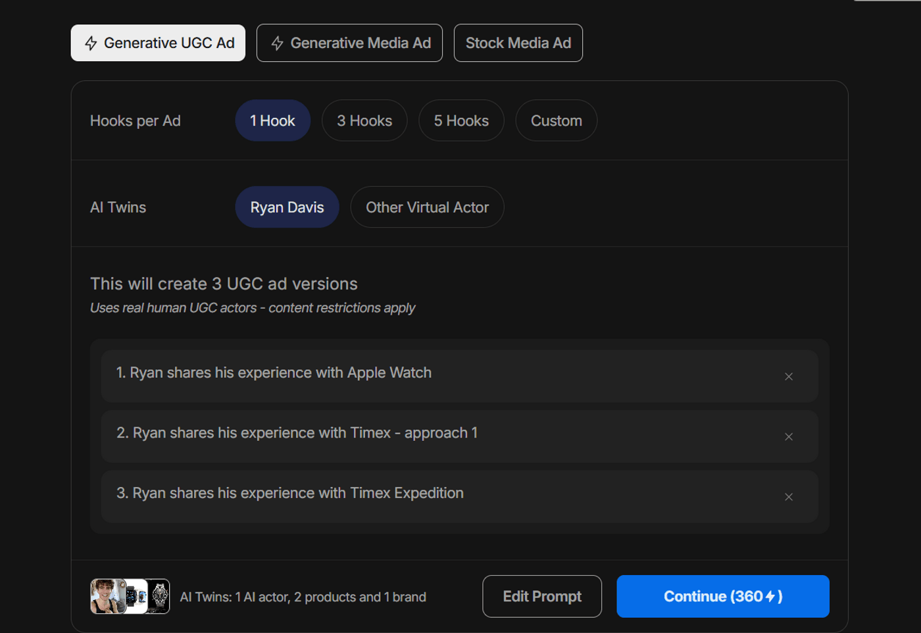Open the Edit Prompt dialog
Viewport: 921px width, 633px height.
(541, 596)
